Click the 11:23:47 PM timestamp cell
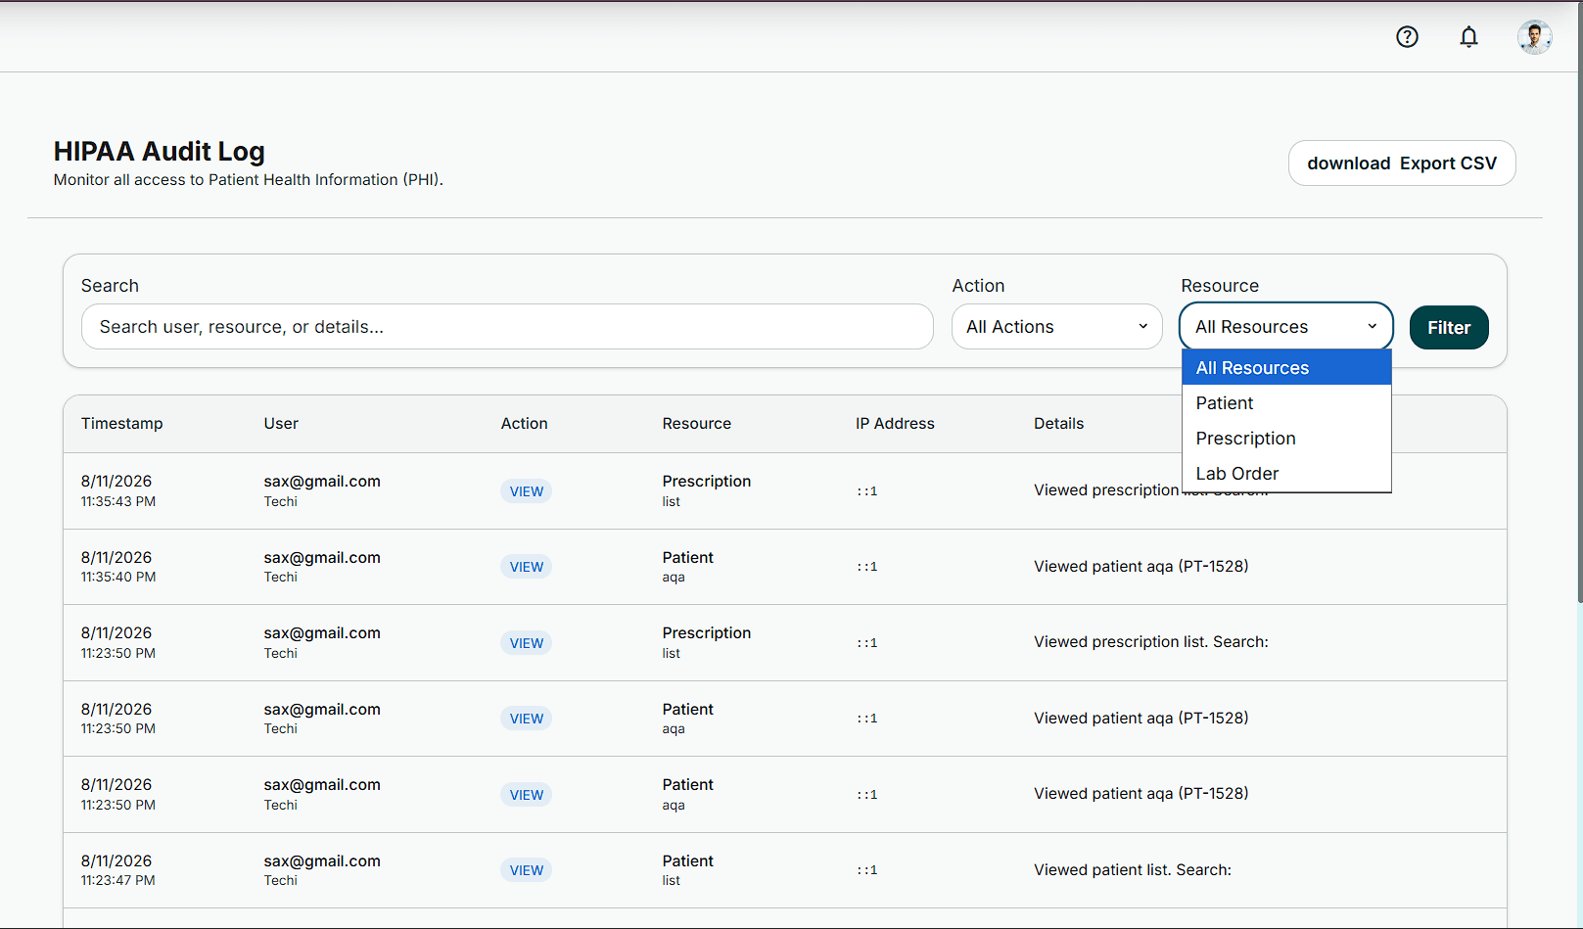1583x929 pixels. (x=117, y=870)
